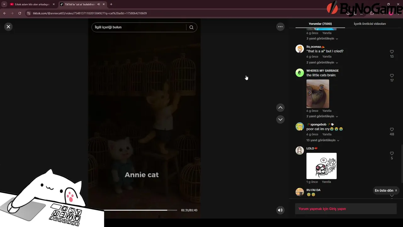Expand 2 replies under its_ocenaa comment

(x=322, y=62)
